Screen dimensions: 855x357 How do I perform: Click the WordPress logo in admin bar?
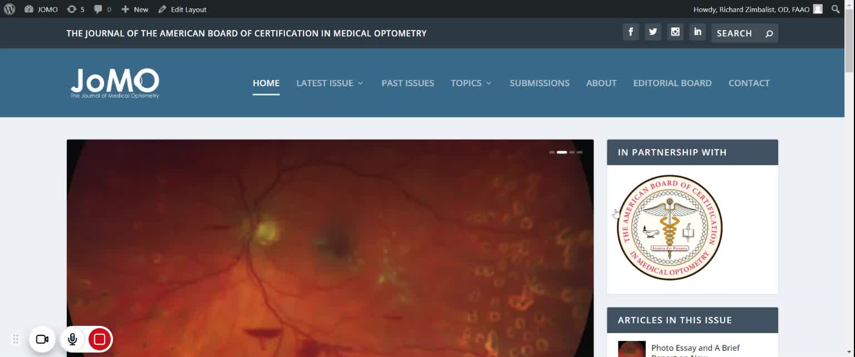[x=9, y=9]
